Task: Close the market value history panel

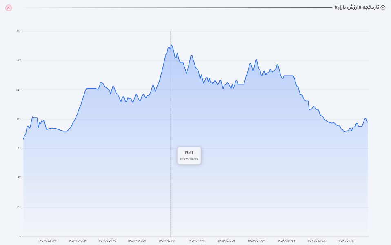Action: coord(9,8)
